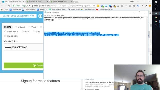
Task: Click the Cortana circle in taskbar
Action: [156, 5]
